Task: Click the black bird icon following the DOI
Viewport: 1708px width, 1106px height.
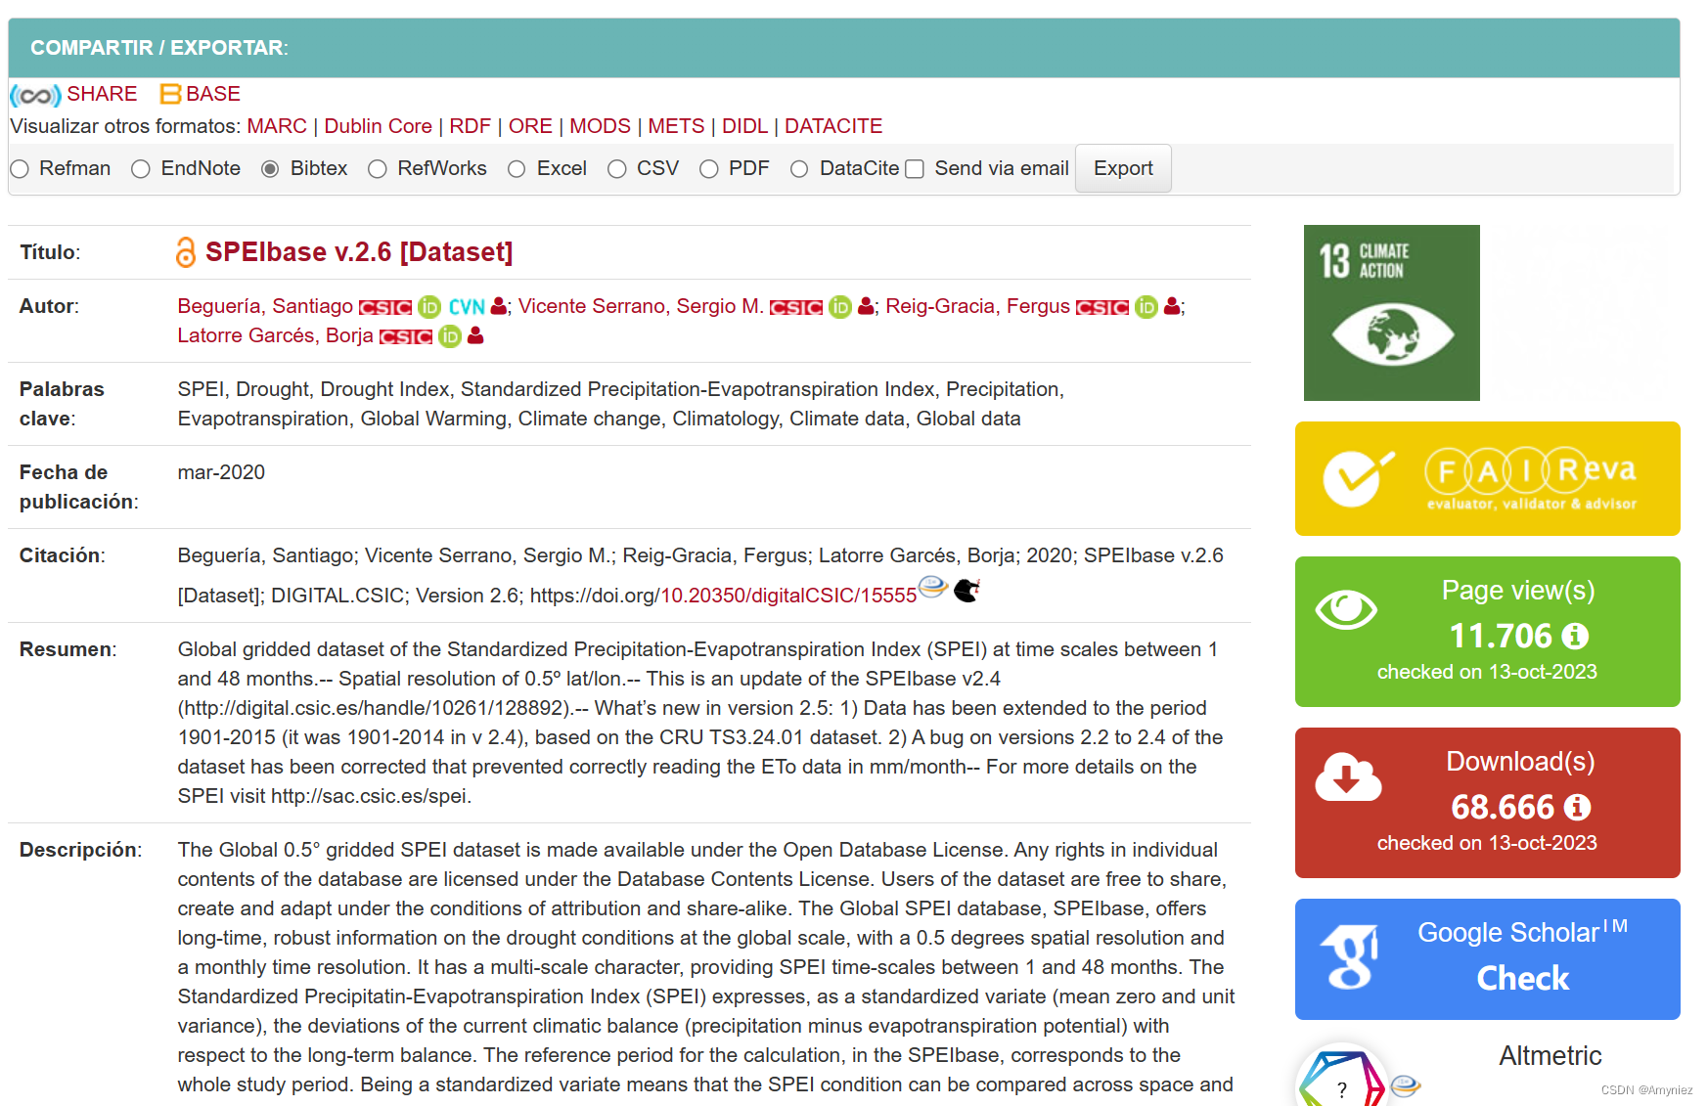Action: [966, 589]
